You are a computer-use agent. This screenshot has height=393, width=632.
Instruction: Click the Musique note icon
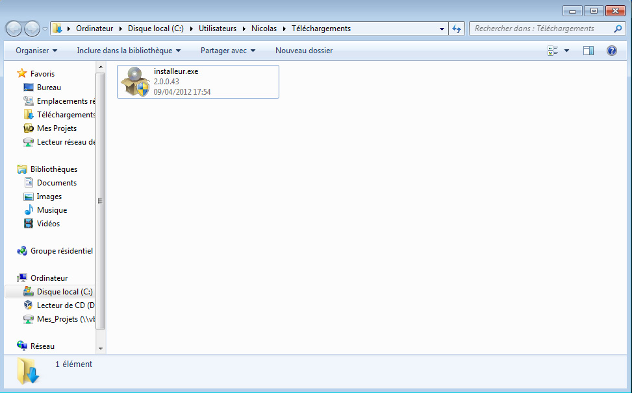tap(28, 210)
